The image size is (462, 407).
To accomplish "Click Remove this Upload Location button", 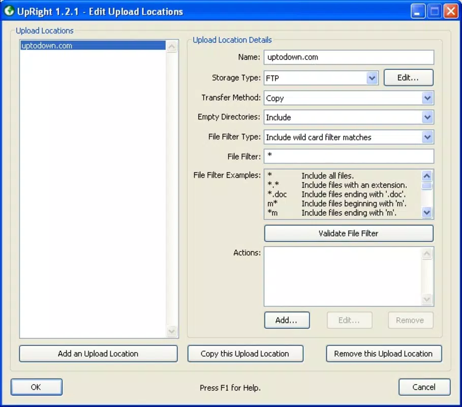I will pyautogui.click(x=384, y=353).
